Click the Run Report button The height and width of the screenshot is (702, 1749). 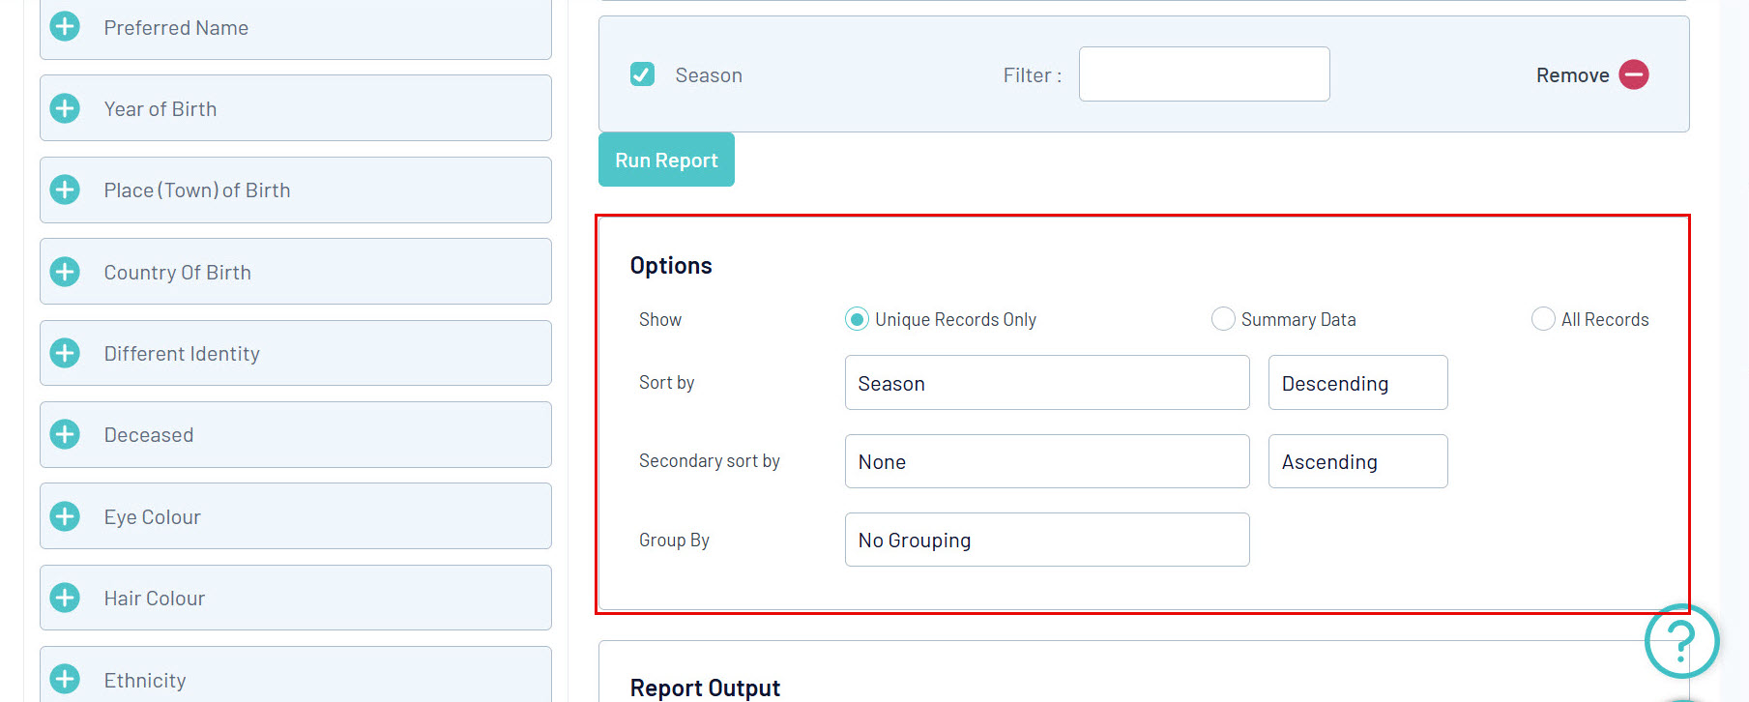tap(666, 160)
